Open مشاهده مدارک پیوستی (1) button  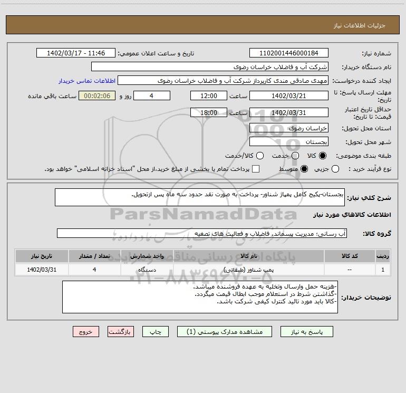[225, 332]
